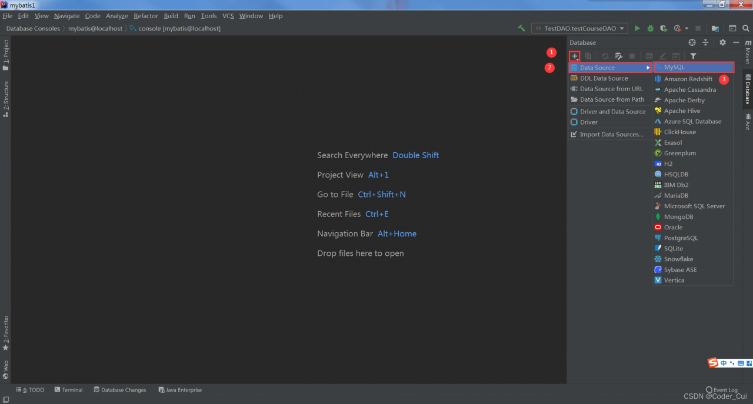The image size is (753, 404).
Task: Open the Maven side tab
Action: [748, 52]
